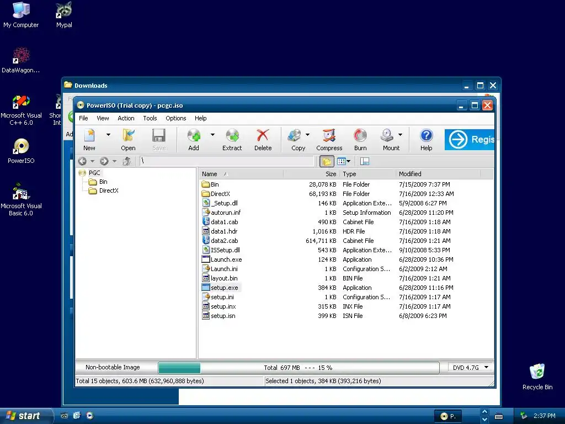Select the setup.isn file

point(223,316)
